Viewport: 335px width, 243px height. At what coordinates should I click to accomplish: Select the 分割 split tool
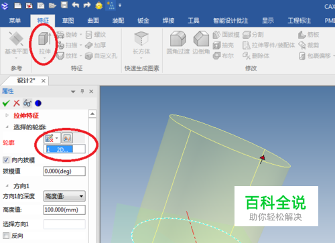tap(253, 35)
